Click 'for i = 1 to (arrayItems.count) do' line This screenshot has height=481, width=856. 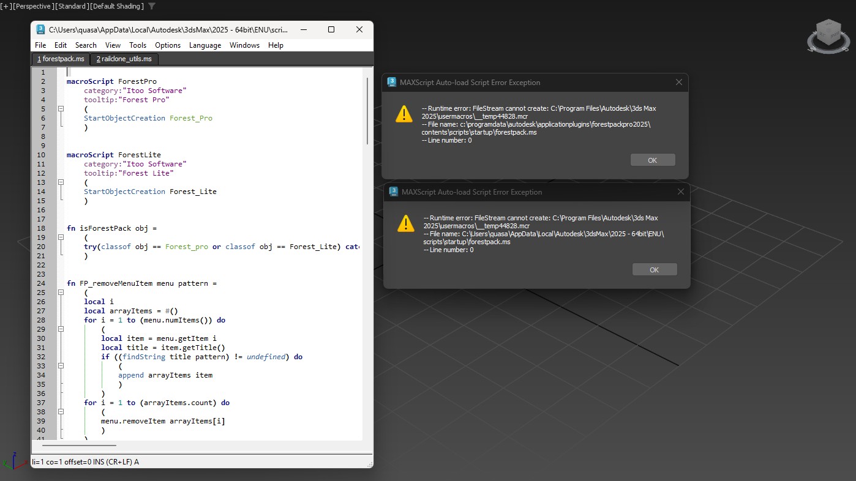pyautogui.click(x=157, y=403)
